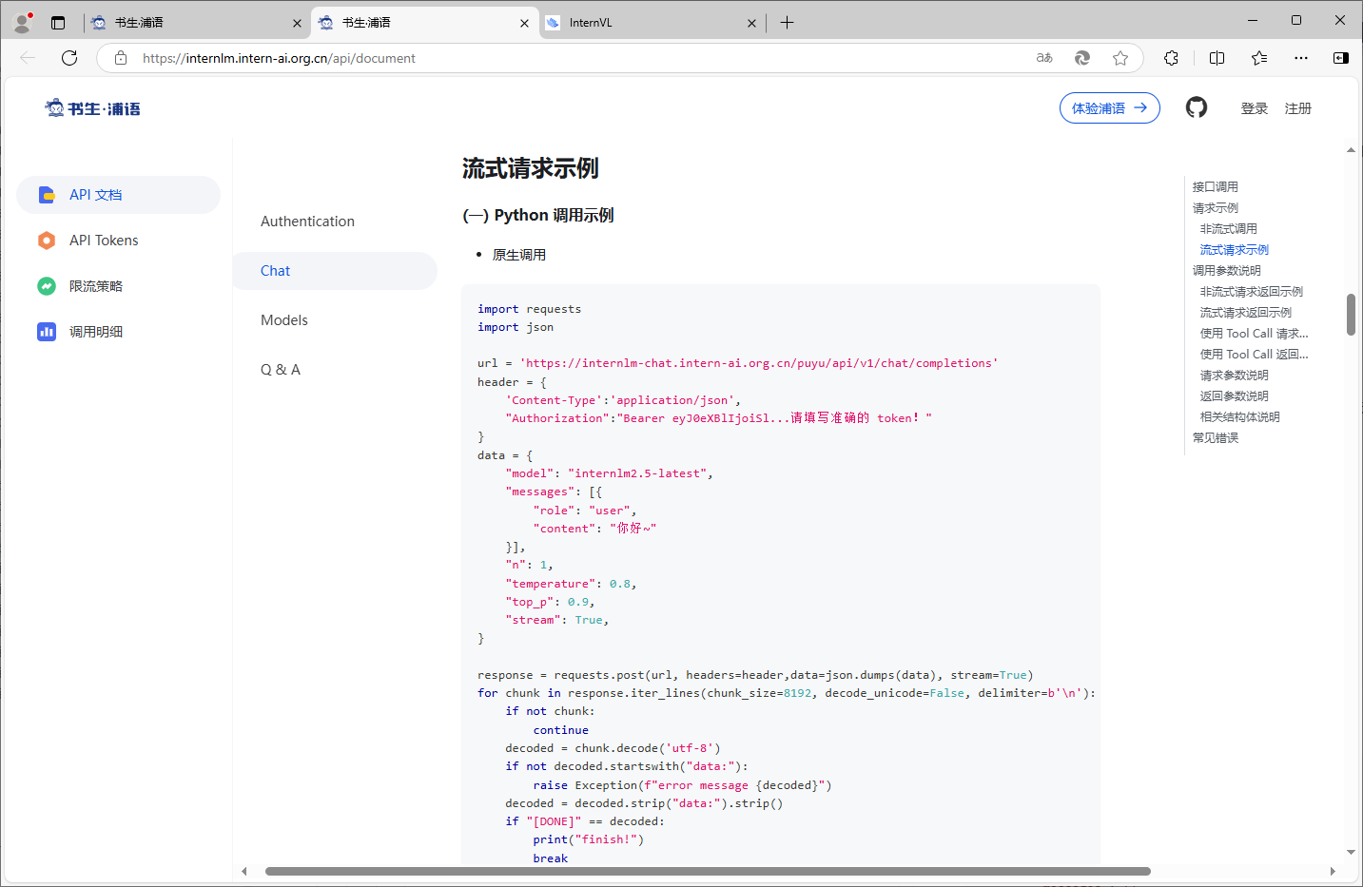
Task: Click the 登录 link
Action: 1255,108
